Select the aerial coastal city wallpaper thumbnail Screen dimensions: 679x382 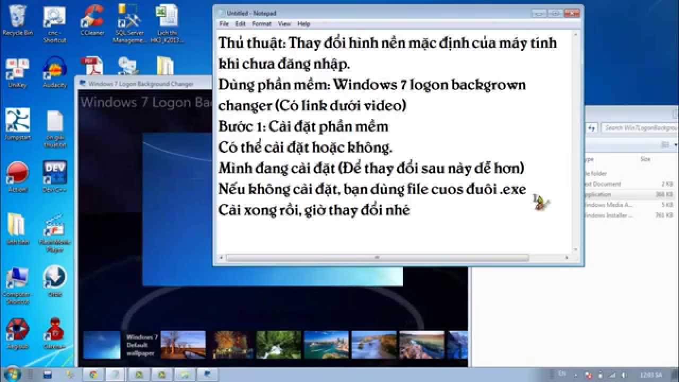click(326, 345)
